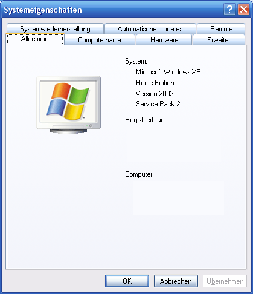Click the Version 2002 text
This screenshot has height=294, width=253.
pos(155,94)
